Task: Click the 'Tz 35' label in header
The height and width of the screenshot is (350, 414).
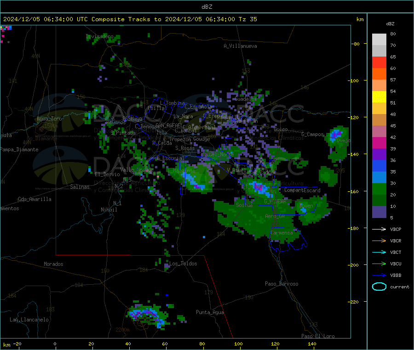Action: (247, 19)
